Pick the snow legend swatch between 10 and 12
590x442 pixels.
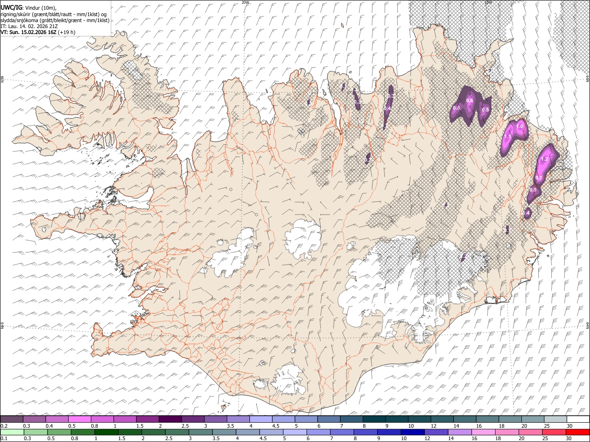[419, 419]
